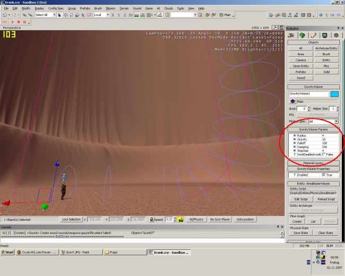The height and width of the screenshot is (276, 345).
Task: Open the Tools menu
Action: tap(180, 8)
